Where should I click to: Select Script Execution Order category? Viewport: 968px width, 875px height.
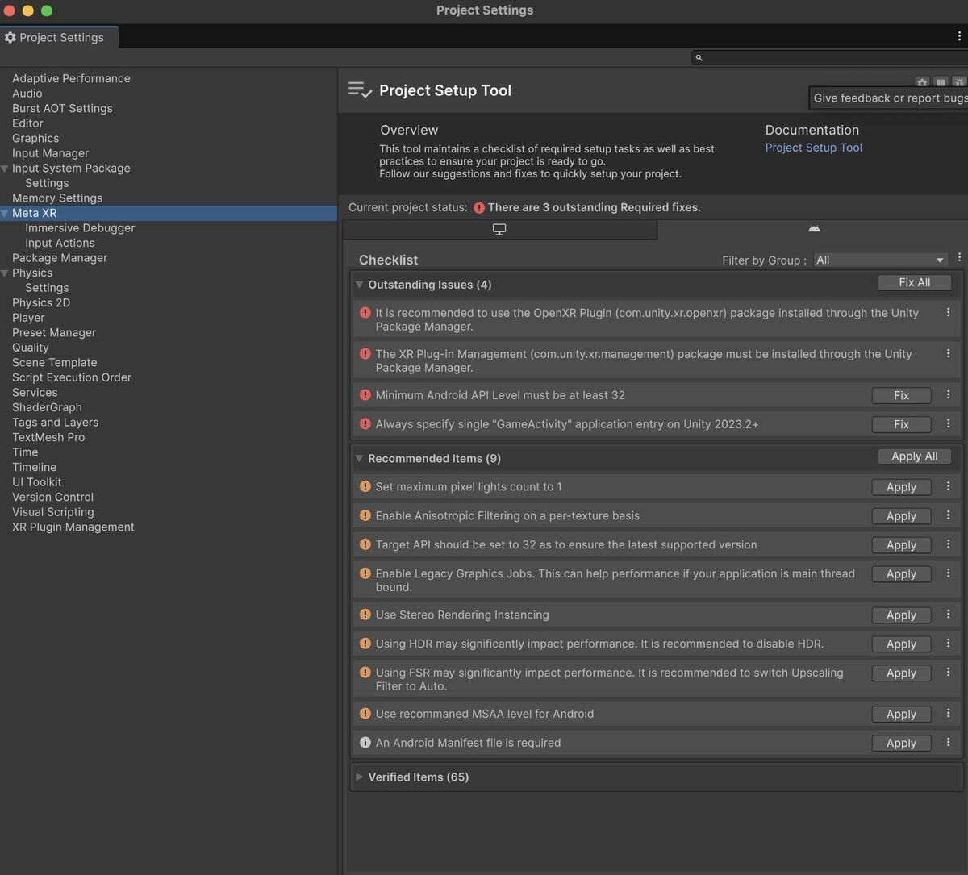pos(72,377)
